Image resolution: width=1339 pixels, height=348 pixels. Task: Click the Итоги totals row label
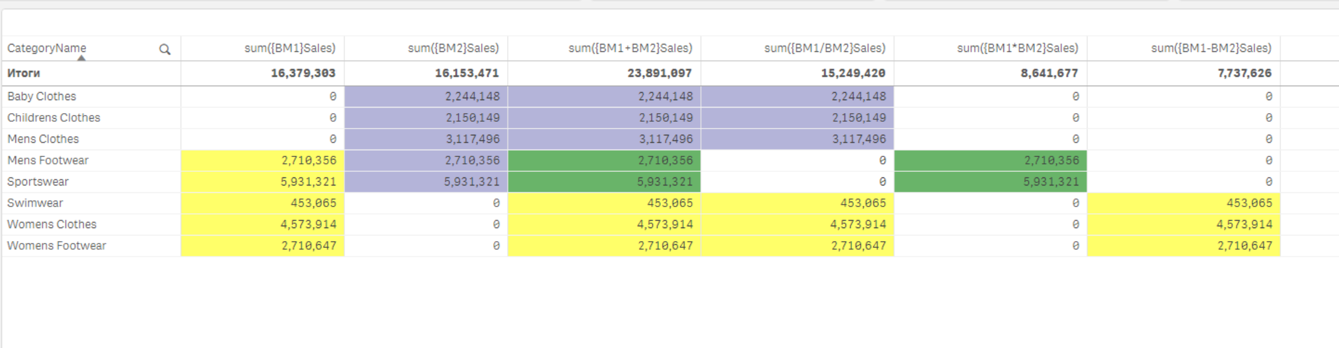pos(24,73)
